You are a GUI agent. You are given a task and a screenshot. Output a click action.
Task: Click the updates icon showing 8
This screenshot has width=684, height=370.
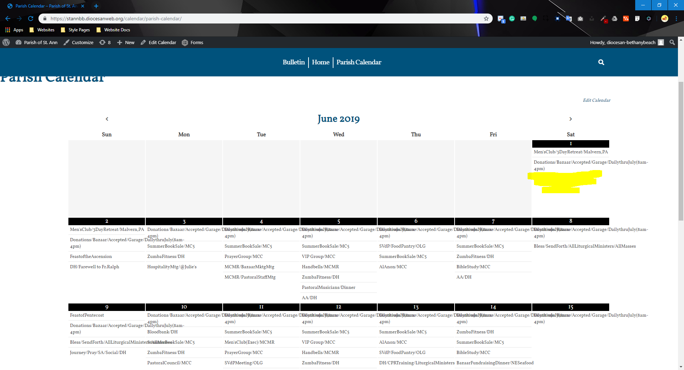(105, 42)
